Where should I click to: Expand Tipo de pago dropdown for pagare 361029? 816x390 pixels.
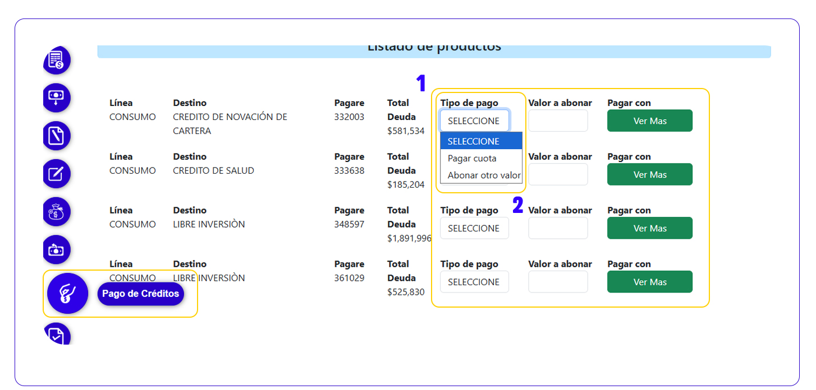[474, 282]
